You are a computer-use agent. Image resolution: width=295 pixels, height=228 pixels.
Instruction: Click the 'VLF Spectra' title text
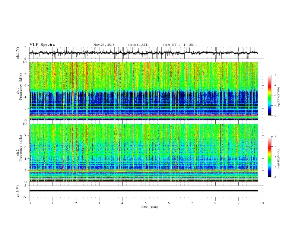click(x=42, y=45)
